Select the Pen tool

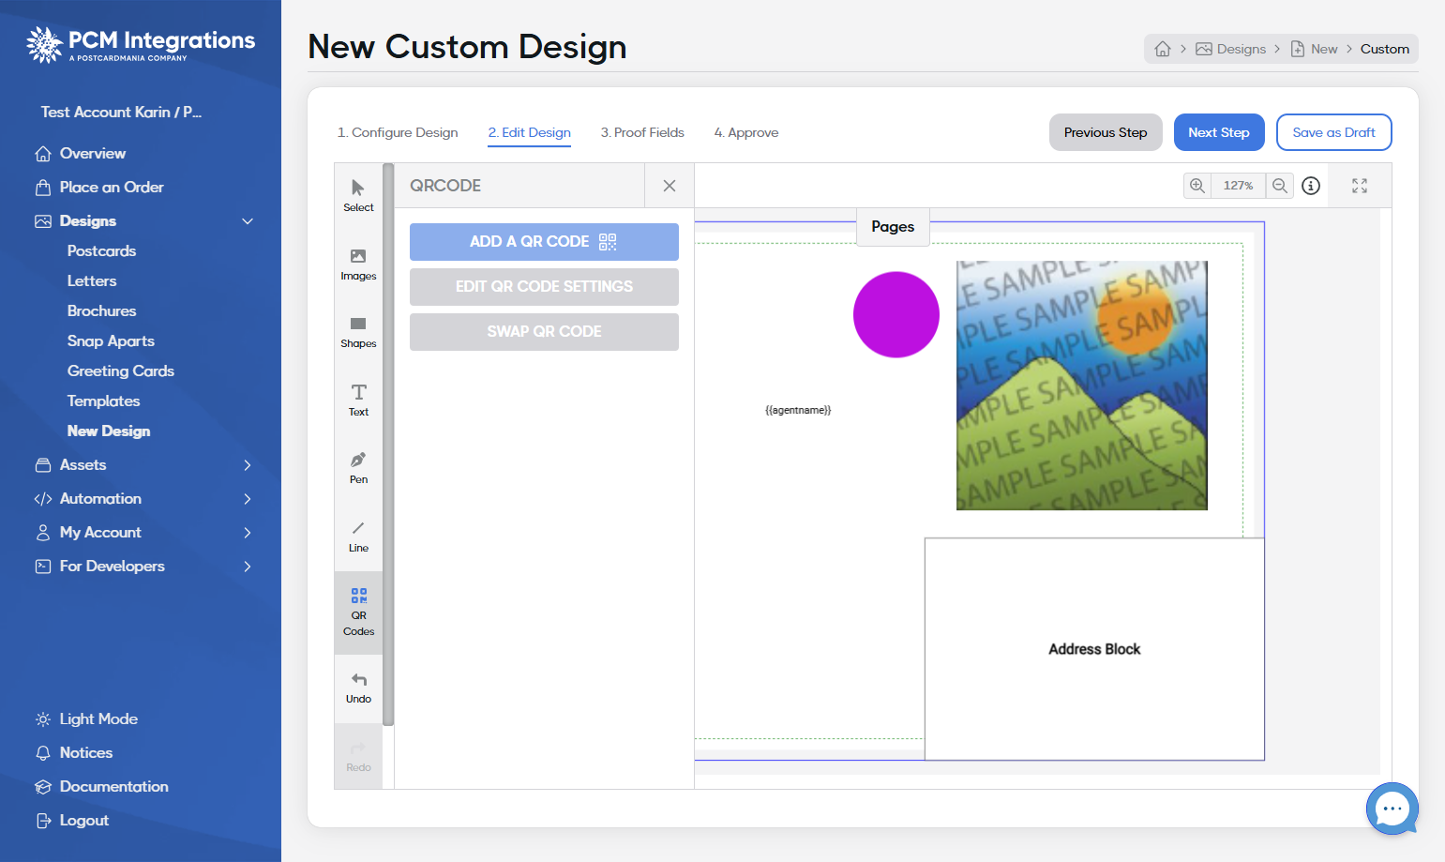(358, 468)
